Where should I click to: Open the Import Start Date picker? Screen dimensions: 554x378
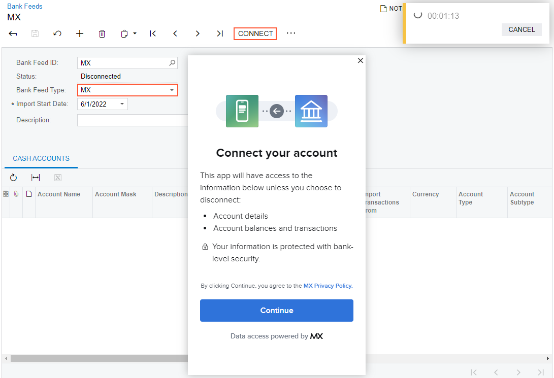click(122, 104)
